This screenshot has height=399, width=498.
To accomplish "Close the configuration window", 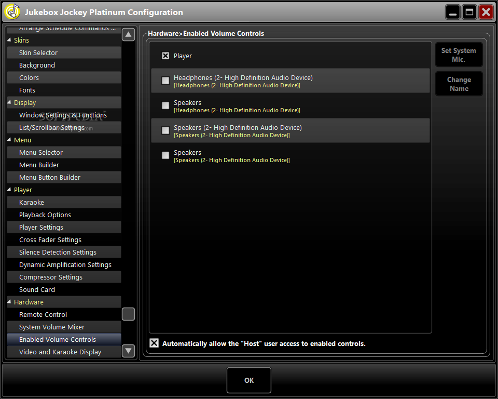I will point(486,12).
